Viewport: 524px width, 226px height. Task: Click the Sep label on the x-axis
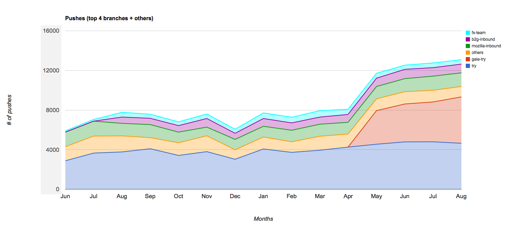click(150, 196)
